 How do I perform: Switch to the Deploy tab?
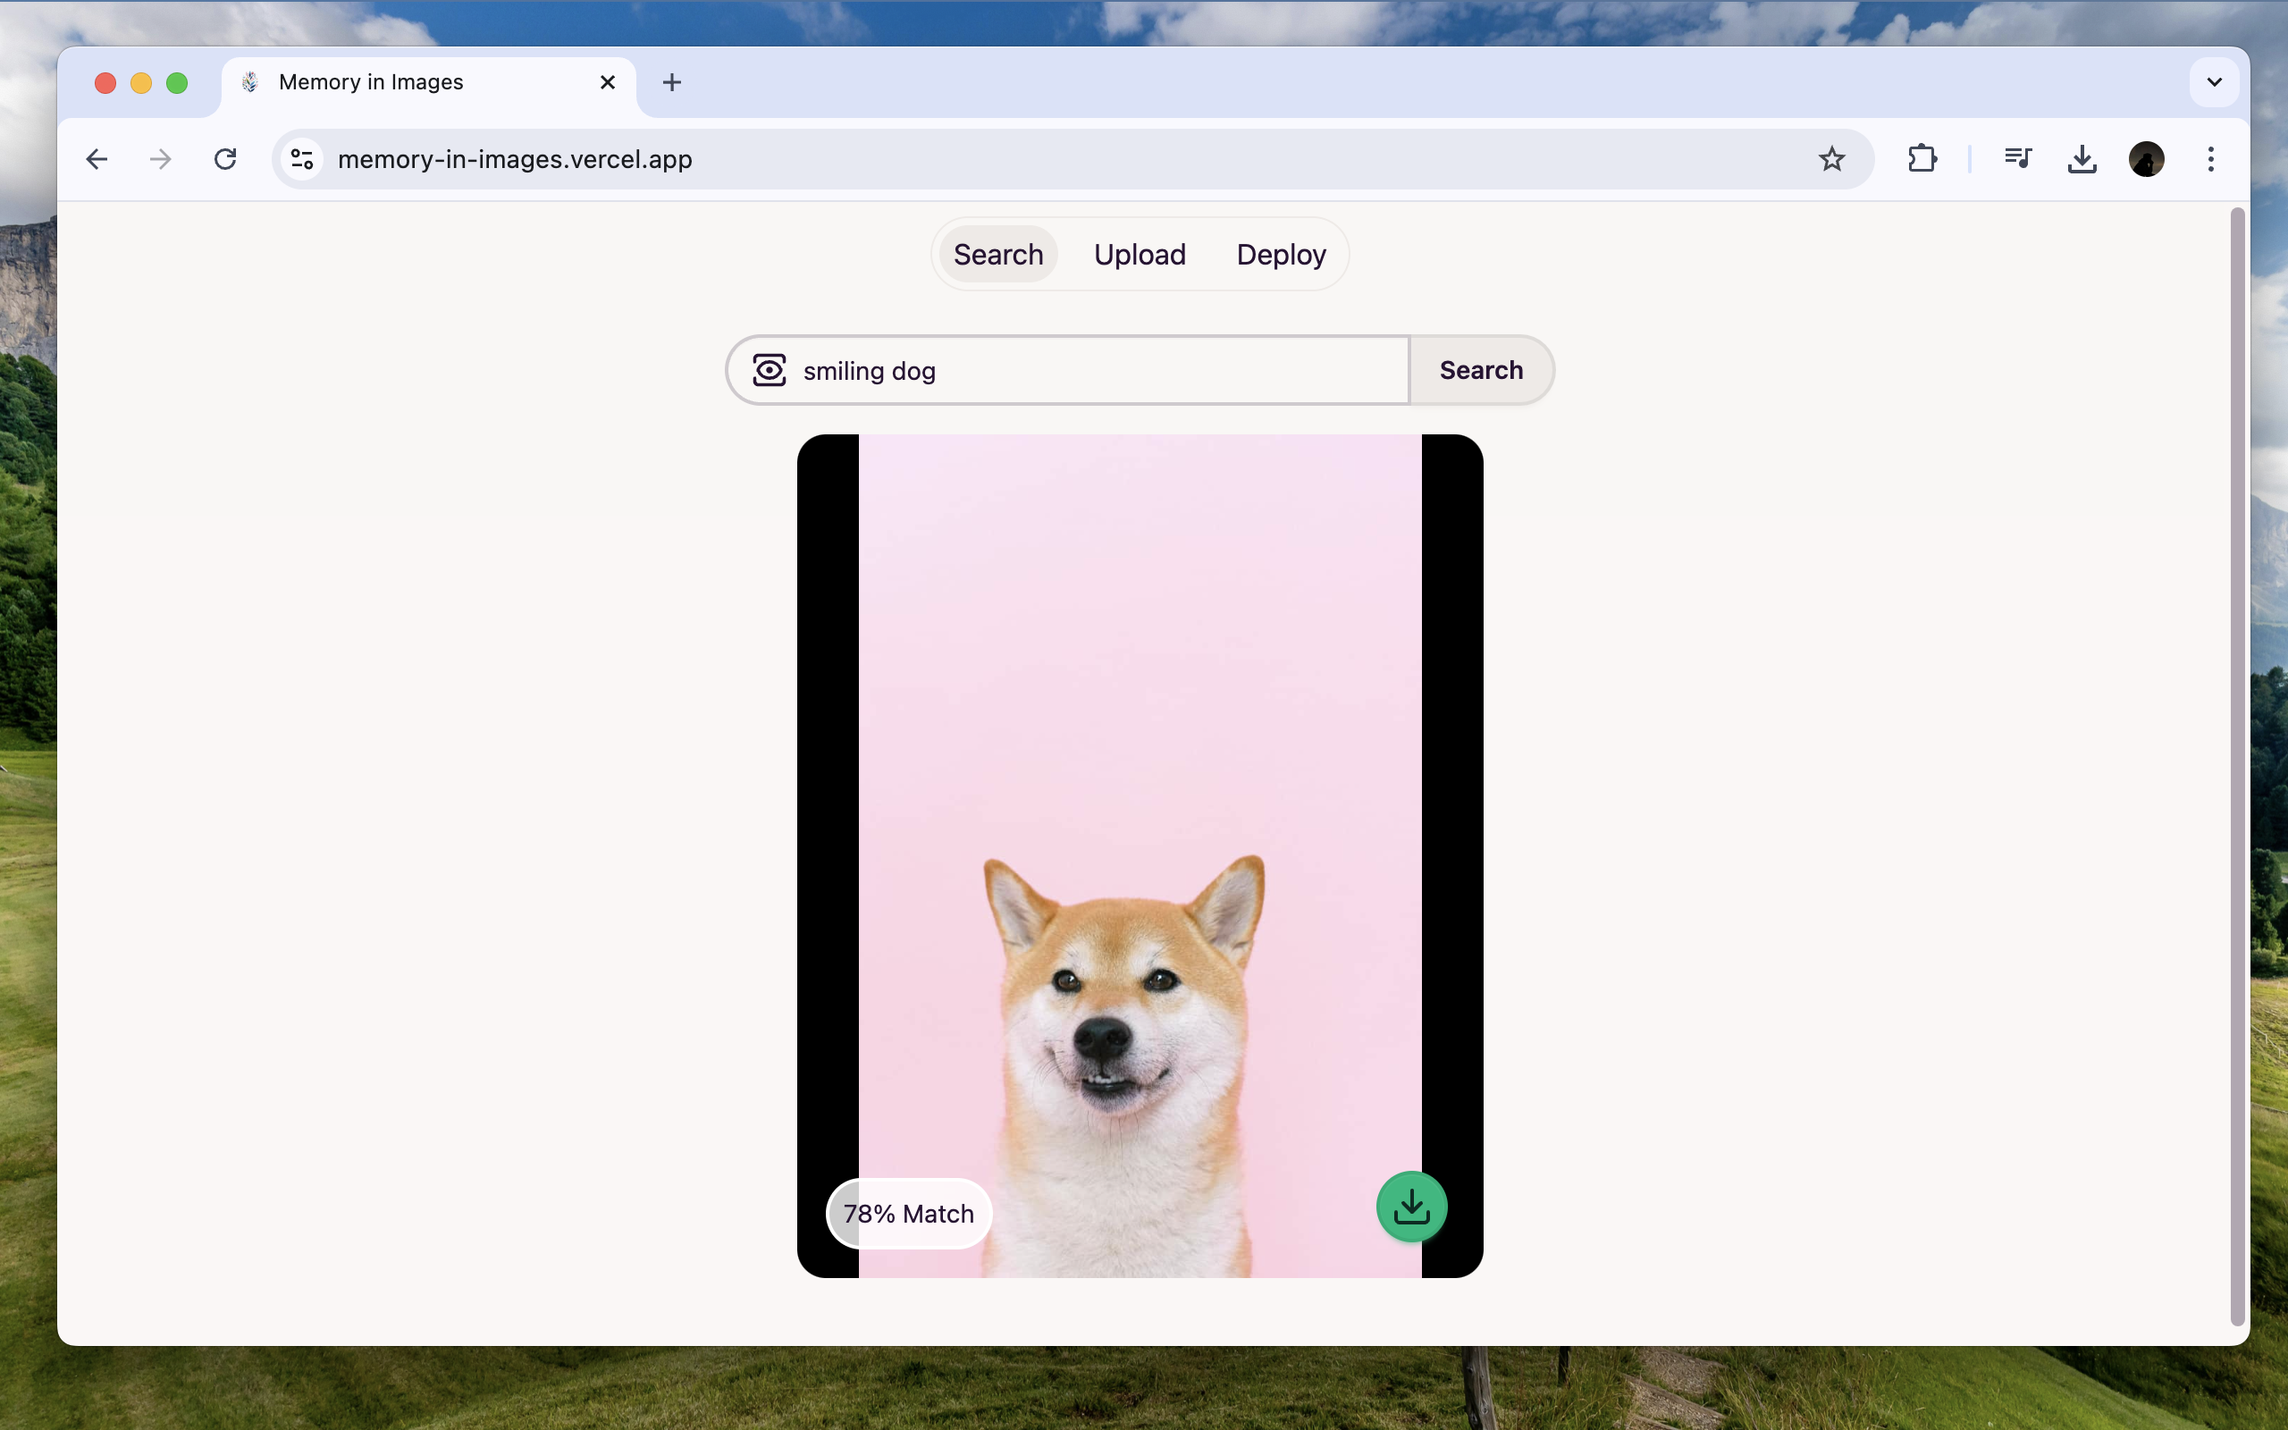pos(1281,255)
